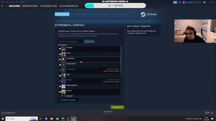Click DarkAce's avatar thumbnail
The width and height of the screenshot is (216, 121).
63,49
